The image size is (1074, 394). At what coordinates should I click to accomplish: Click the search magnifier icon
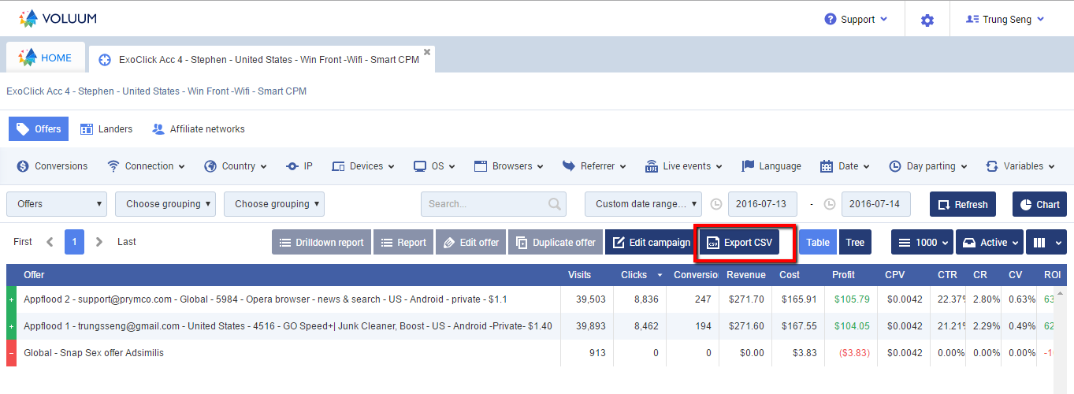point(556,204)
